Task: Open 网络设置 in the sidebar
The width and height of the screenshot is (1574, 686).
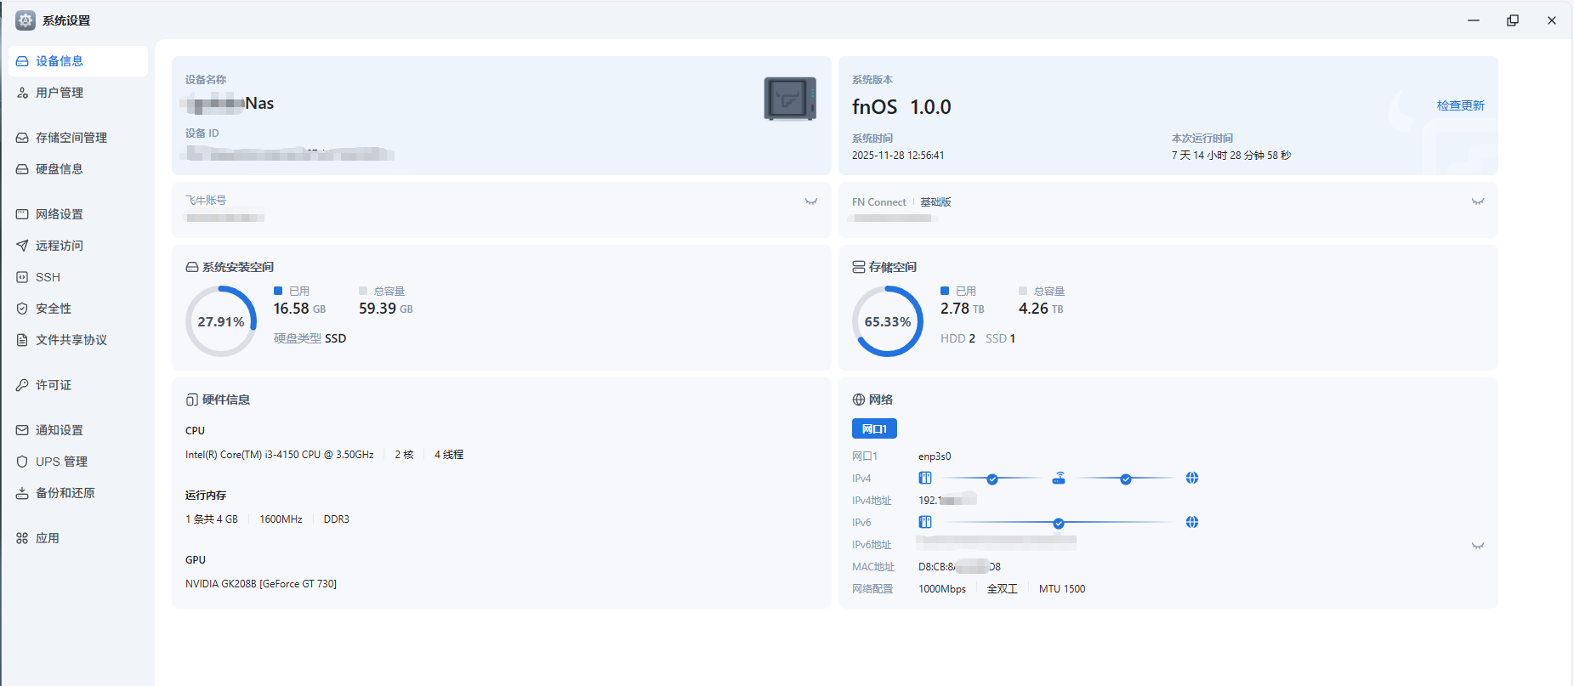Action: (x=78, y=214)
